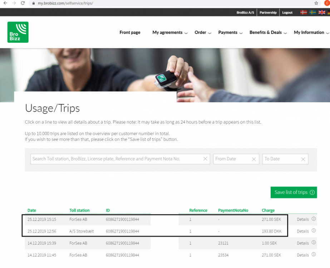Screen dimensions: 330x268
Task: Select the 14.12.2019 15:39 date cell
Action: pyautogui.click(x=42, y=243)
